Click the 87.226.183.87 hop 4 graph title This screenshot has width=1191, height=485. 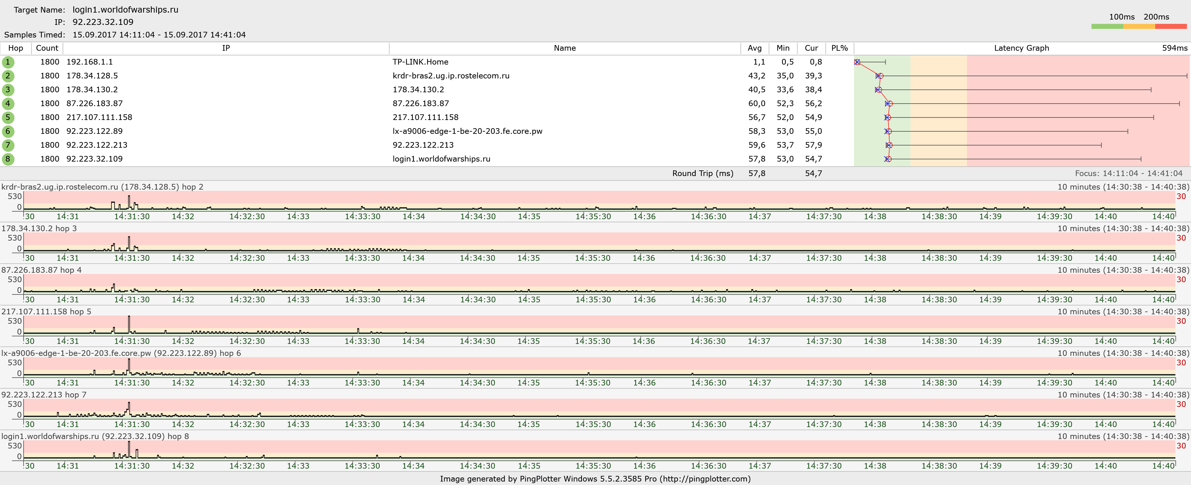click(42, 270)
